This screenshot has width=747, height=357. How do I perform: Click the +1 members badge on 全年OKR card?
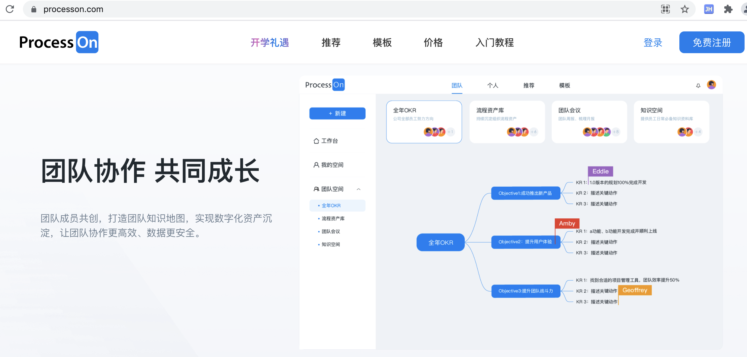tap(450, 132)
